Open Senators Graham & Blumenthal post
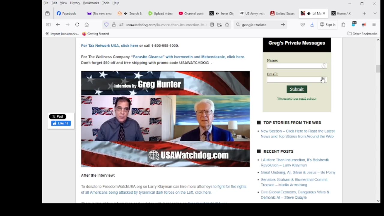384x216 pixels. coord(294,182)
